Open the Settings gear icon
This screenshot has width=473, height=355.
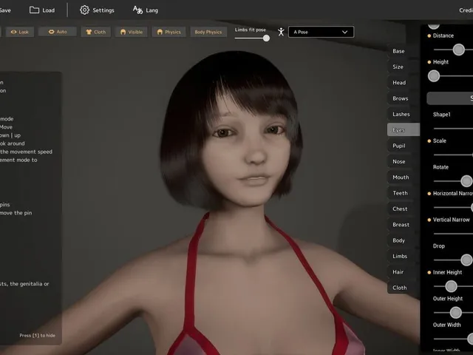(84, 10)
